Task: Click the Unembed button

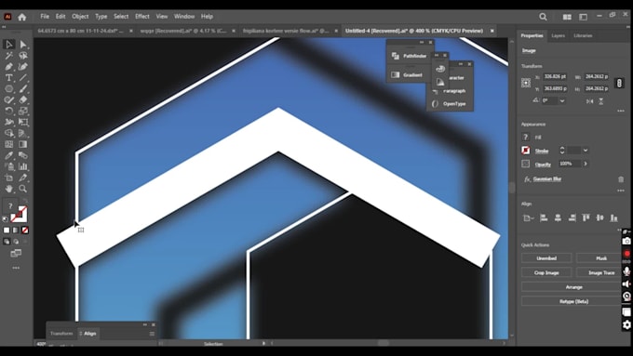Action: (x=546, y=258)
